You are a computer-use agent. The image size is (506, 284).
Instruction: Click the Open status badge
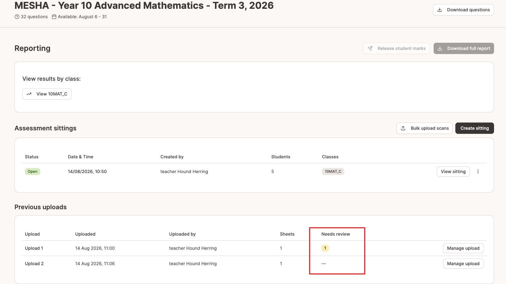click(32, 172)
